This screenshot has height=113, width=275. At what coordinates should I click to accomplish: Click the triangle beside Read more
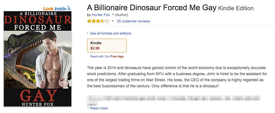tap(88, 108)
